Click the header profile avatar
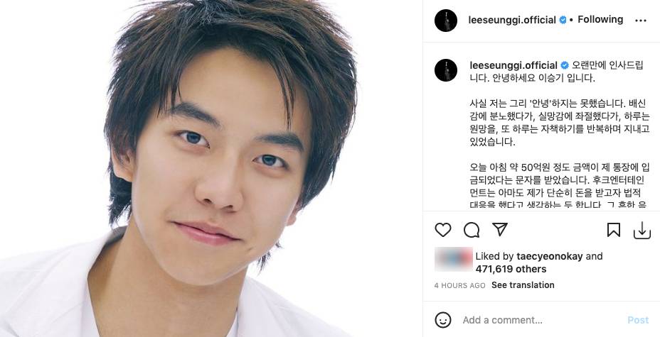The image size is (660, 337). point(446,21)
